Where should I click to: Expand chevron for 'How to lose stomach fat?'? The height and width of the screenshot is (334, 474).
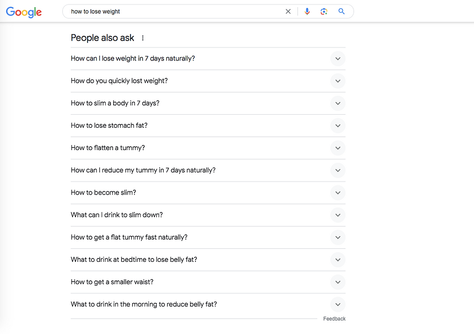[338, 125]
